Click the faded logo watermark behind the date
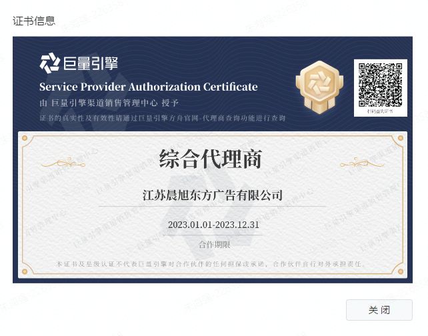This screenshot has width=428, height=336. click(x=207, y=214)
